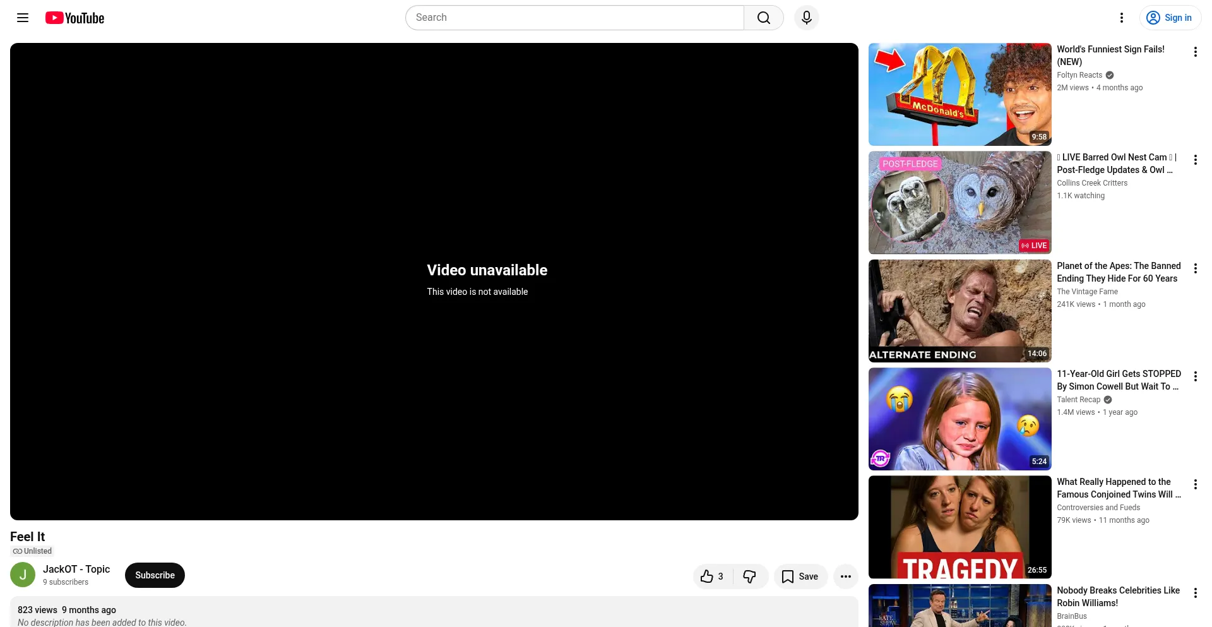The height and width of the screenshot is (627, 1212).
Task: Click the video title Feel It
Action: tap(28, 537)
